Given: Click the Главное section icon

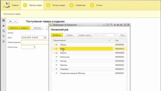Looking at the screenshot, I should point(6,5).
